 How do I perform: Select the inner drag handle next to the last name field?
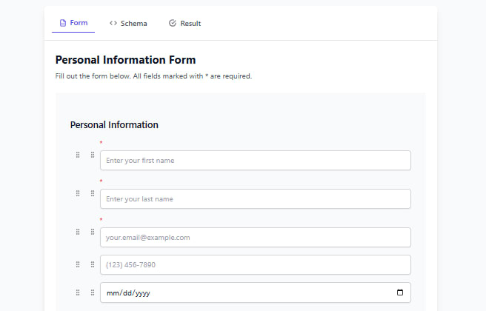(93, 193)
